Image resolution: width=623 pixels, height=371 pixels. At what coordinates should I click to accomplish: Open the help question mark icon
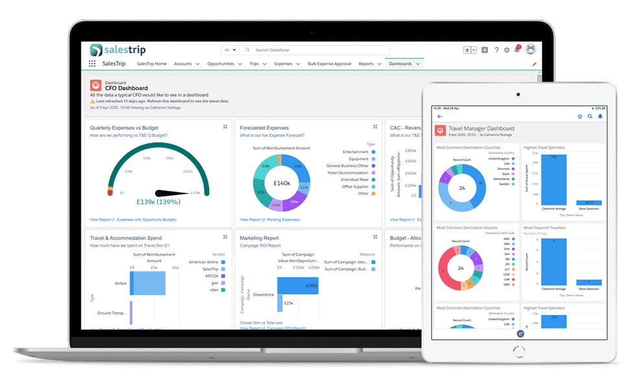(x=496, y=50)
